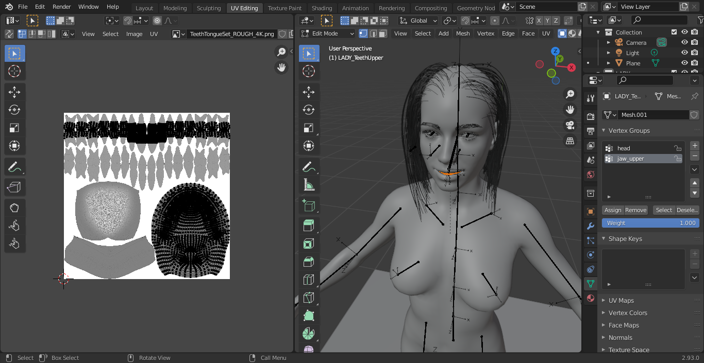Open the Render menu

(62, 7)
